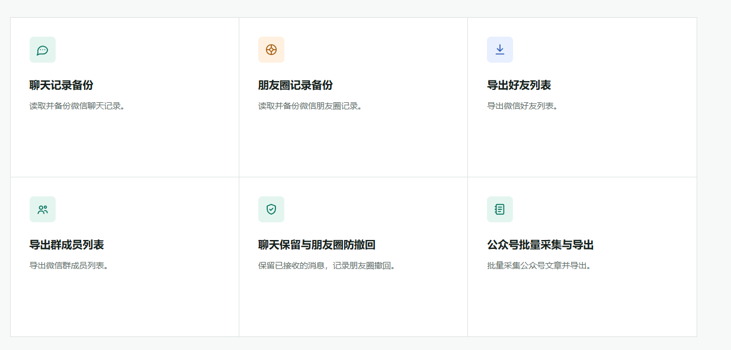Click the orange circle icon for 朋友圈记录备份

[x=271, y=50]
